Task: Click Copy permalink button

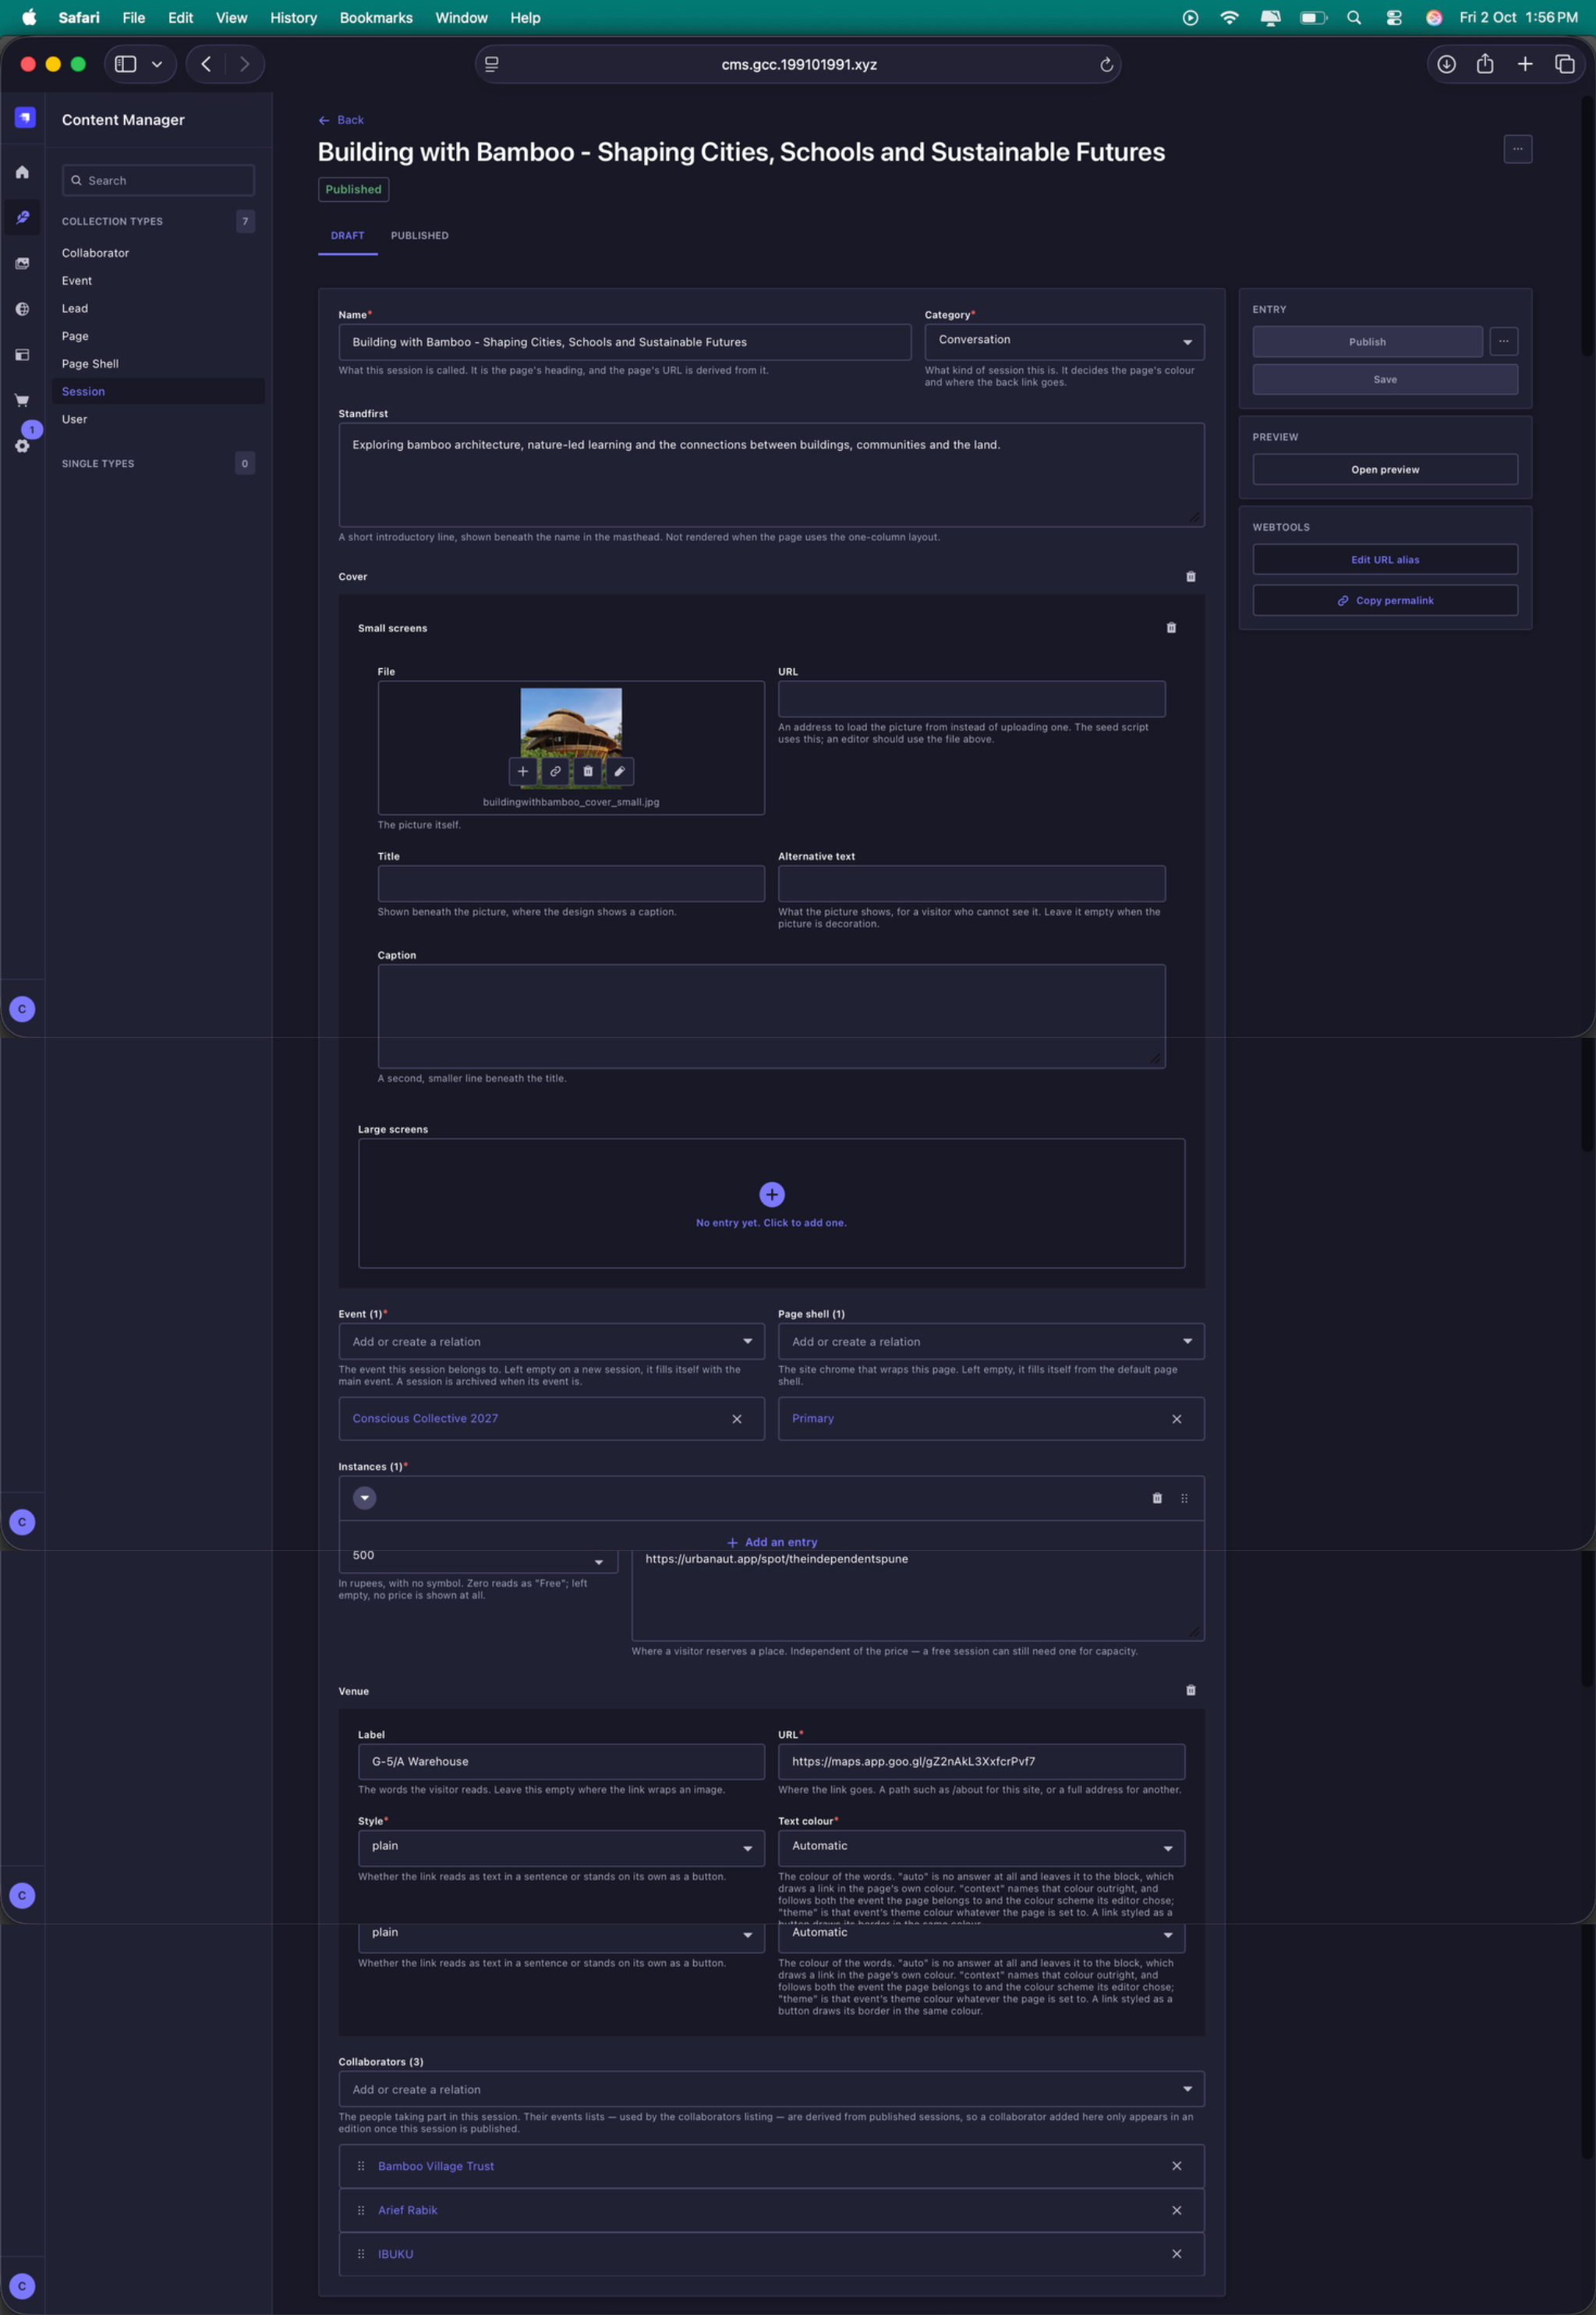Action: pos(1385,601)
